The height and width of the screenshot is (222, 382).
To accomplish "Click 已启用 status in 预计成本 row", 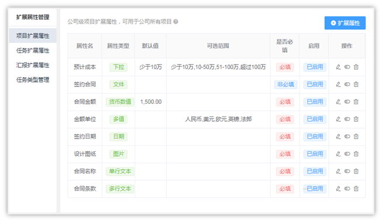I will click(x=315, y=67).
